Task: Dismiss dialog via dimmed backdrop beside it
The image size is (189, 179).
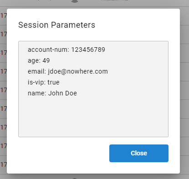Action: [184, 91]
